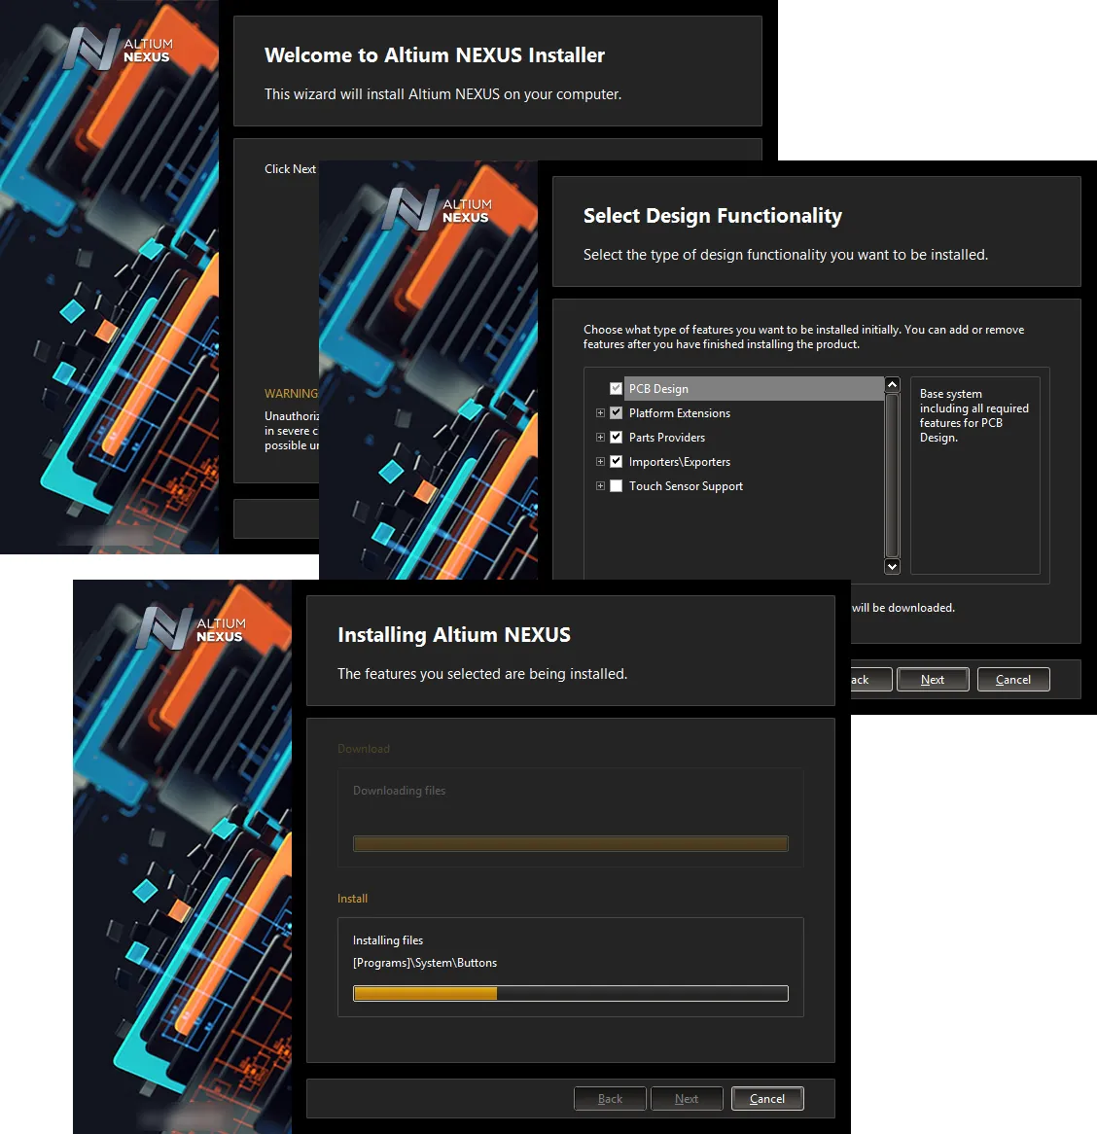This screenshot has width=1097, height=1134.
Task: Click "This wizard will install Altium NEXUS on your computer."
Action: click(442, 94)
